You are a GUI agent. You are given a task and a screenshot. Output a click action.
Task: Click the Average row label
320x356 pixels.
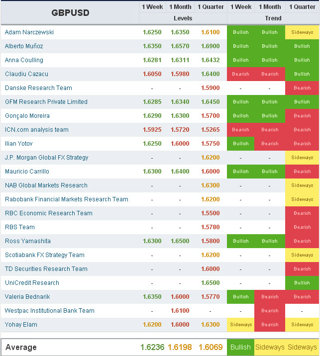click(x=21, y=348)
